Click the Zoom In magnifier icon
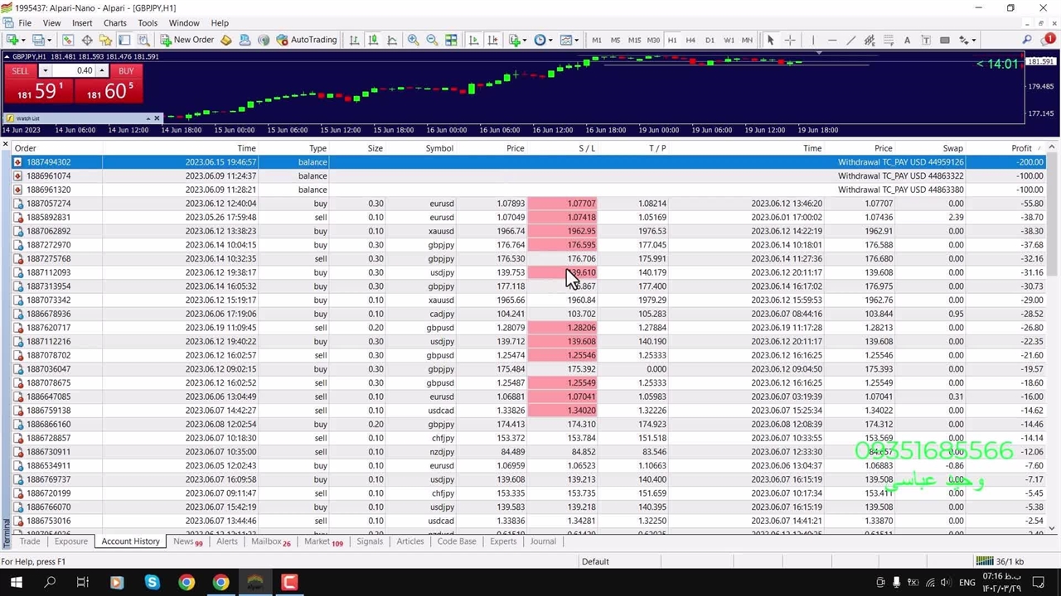Viewport: 1061px width, 596px height. [x=412, y=40]
